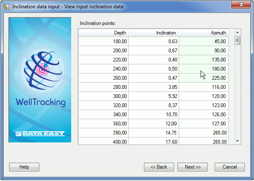Select azimuth cell 127.00
Screen dimensions: 254x181
(x=204, y=123)
